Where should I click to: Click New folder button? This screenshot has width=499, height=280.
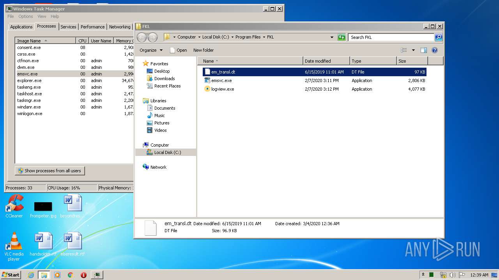pos(203,50)
